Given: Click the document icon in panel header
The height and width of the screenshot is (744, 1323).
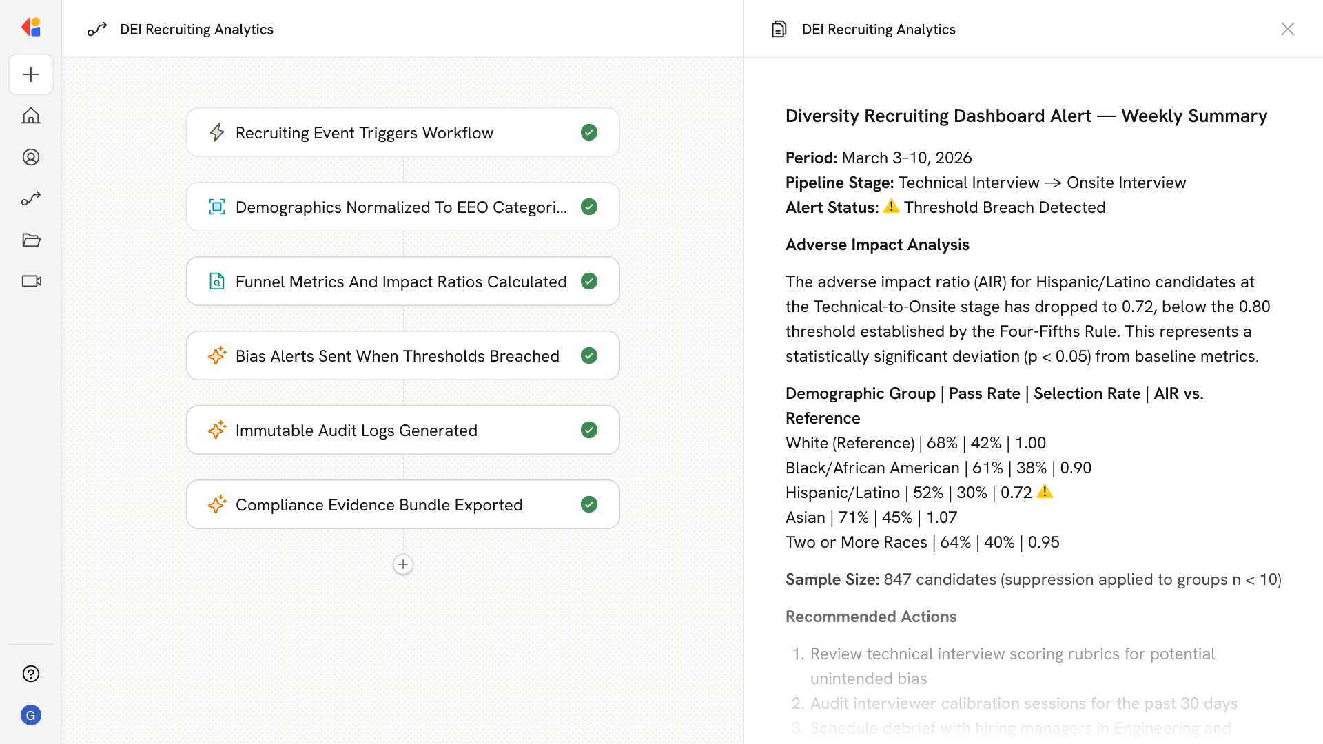Looking at the screenshot, I should click(779, 29).
